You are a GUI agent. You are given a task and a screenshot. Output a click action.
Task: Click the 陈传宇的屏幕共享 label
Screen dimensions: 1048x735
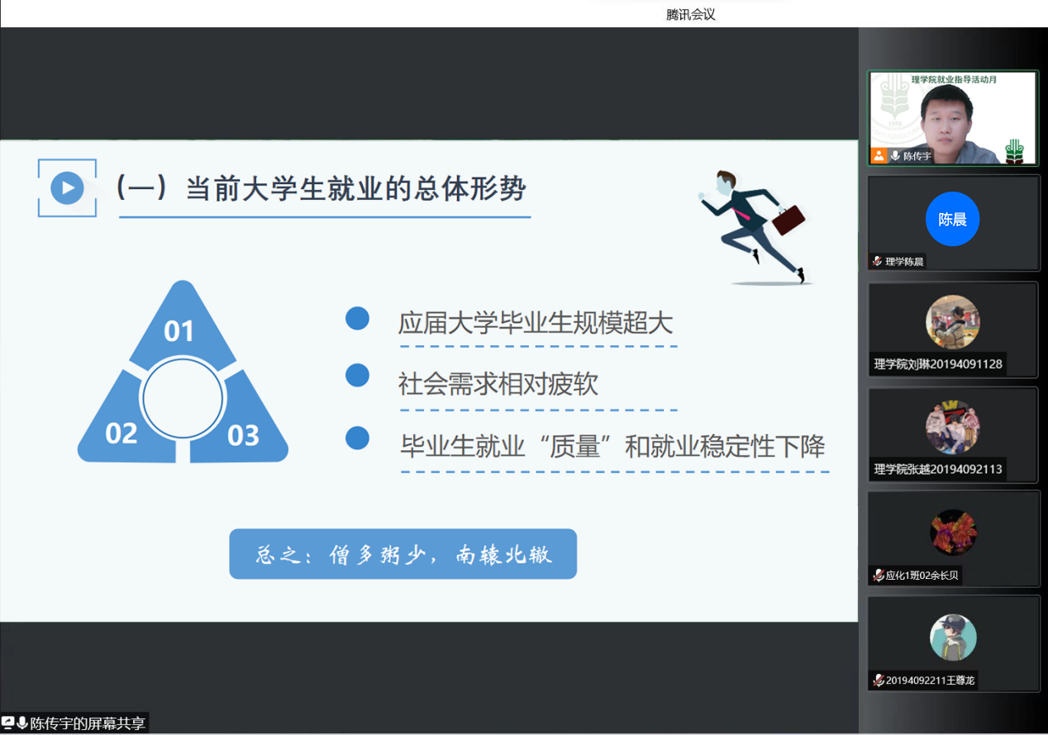coord(88,723)
